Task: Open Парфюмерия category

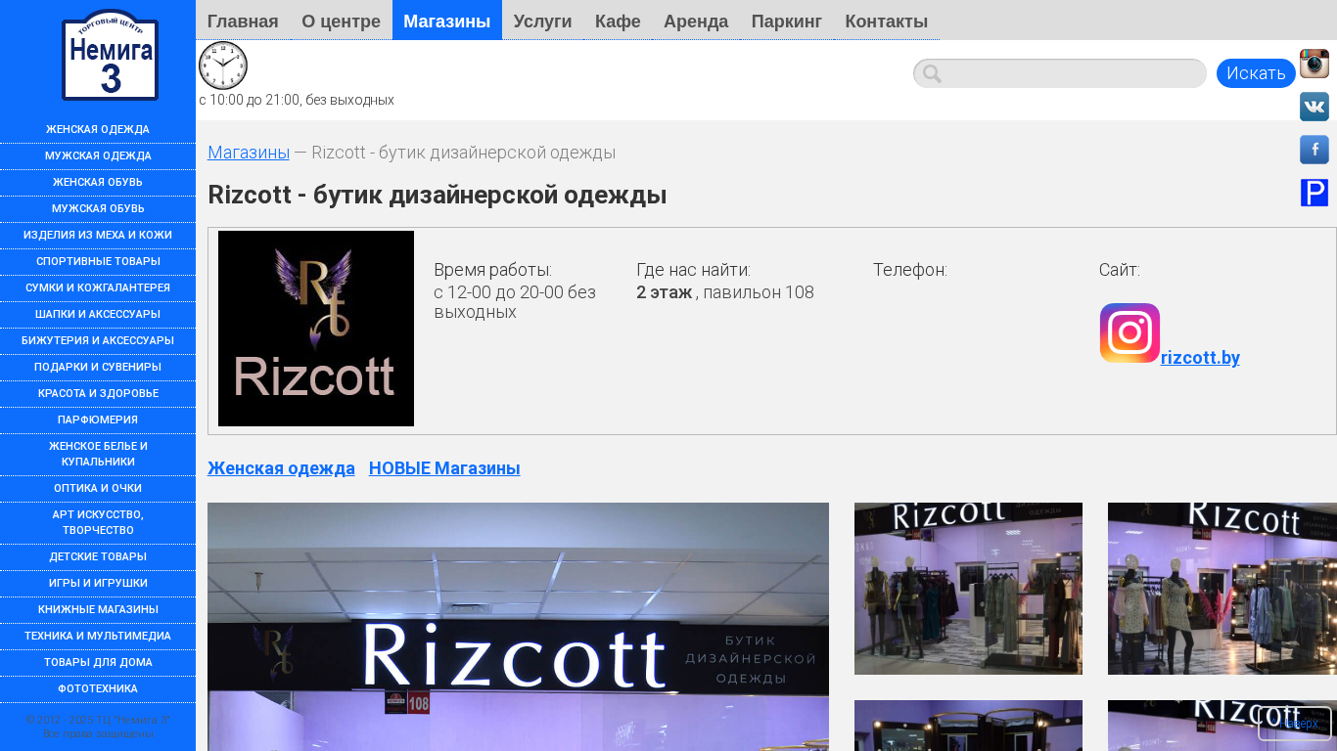Action: [98, 420]
